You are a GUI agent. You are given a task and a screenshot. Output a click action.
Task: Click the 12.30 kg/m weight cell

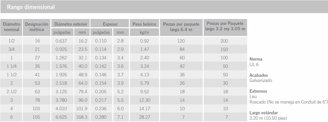(x=144, y=100)
